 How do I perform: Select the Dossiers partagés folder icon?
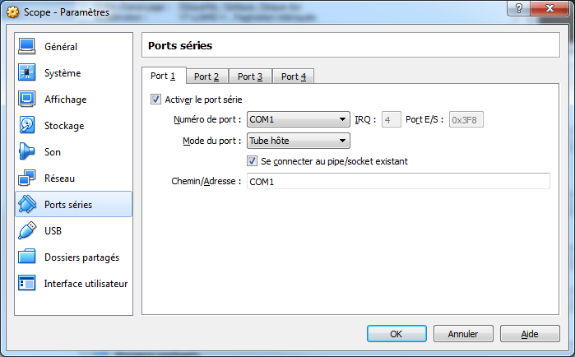click(x=27, y=257)
